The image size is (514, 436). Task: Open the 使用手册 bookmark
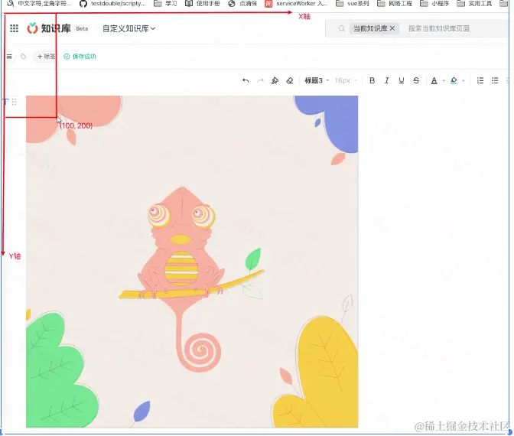[202, 4]
